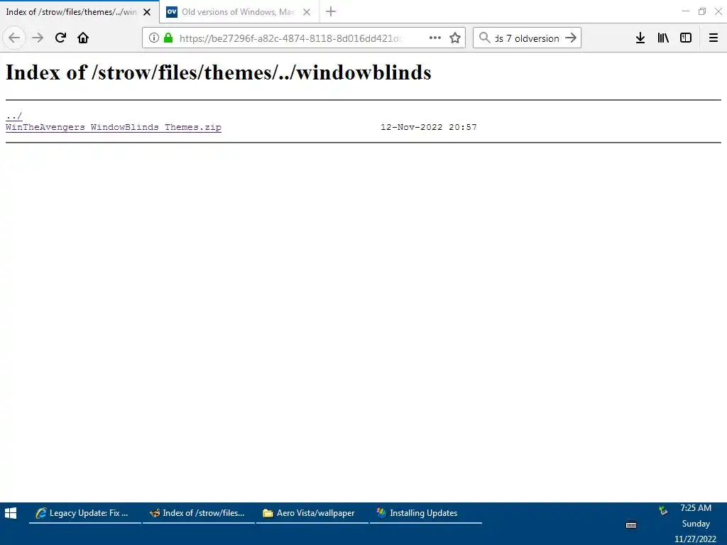This screenshot has width=727, height=545.
Task: Submit search with the arrow button
Action: tap(571, 38)
